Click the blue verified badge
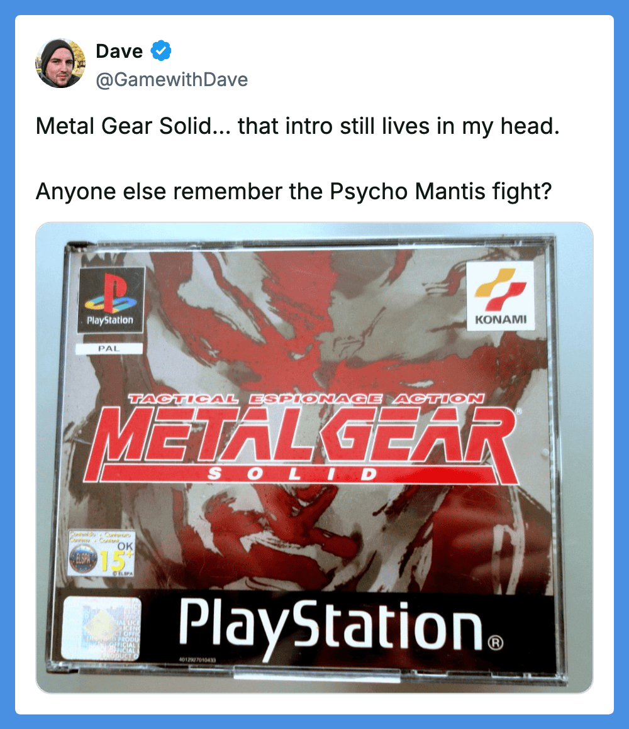The height and width of the screenshot is (729, 629). (161, 51)
